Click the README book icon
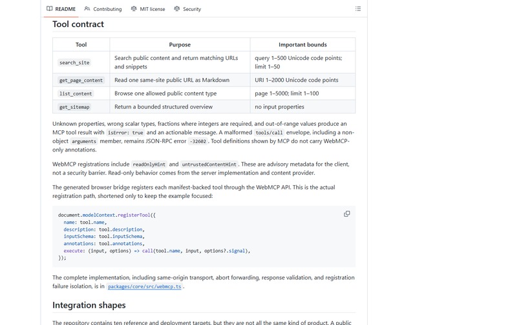 [50, 8]
